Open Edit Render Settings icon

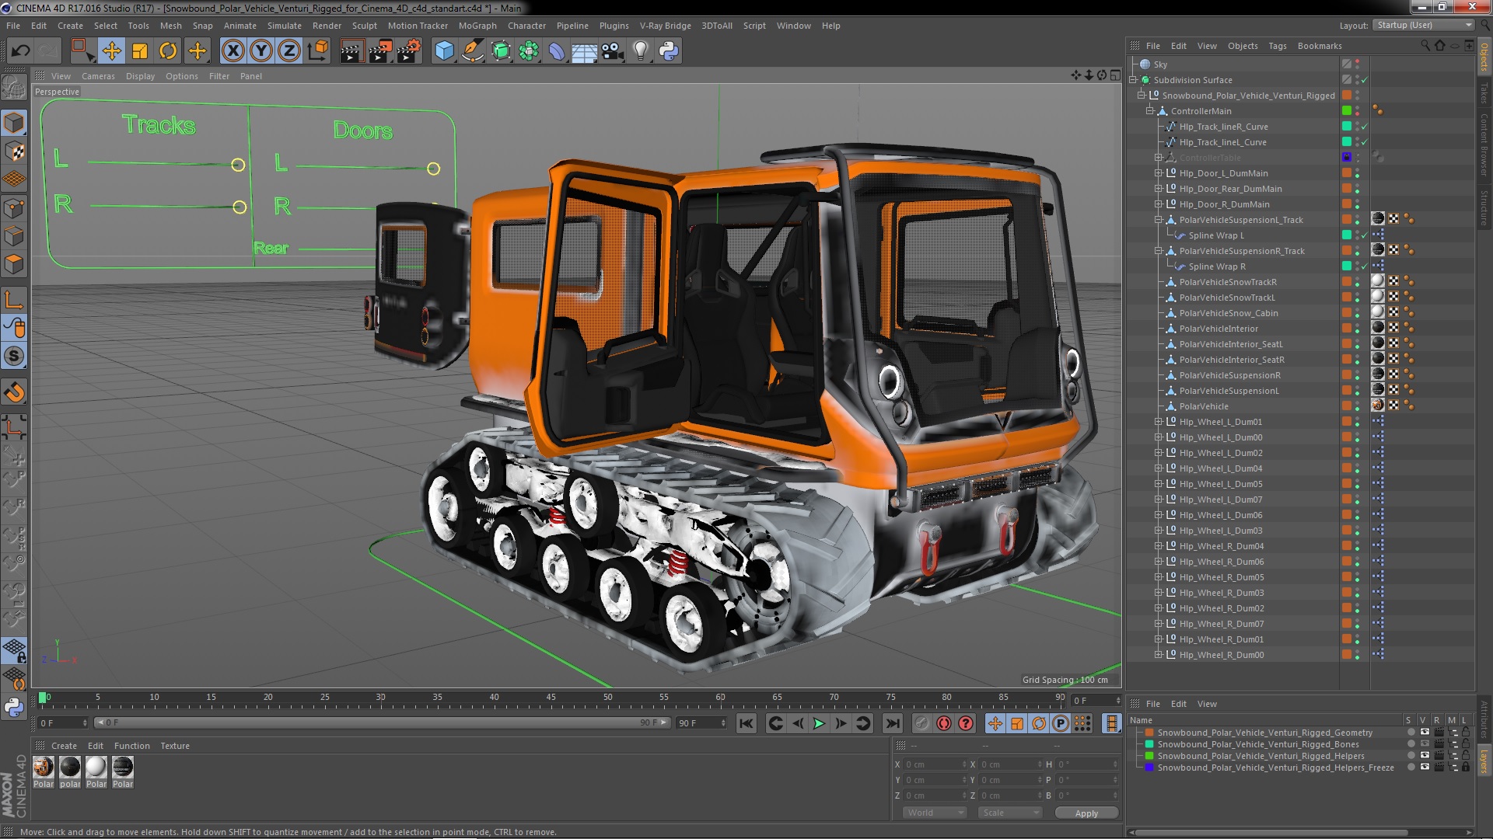(x=409, y=51)
